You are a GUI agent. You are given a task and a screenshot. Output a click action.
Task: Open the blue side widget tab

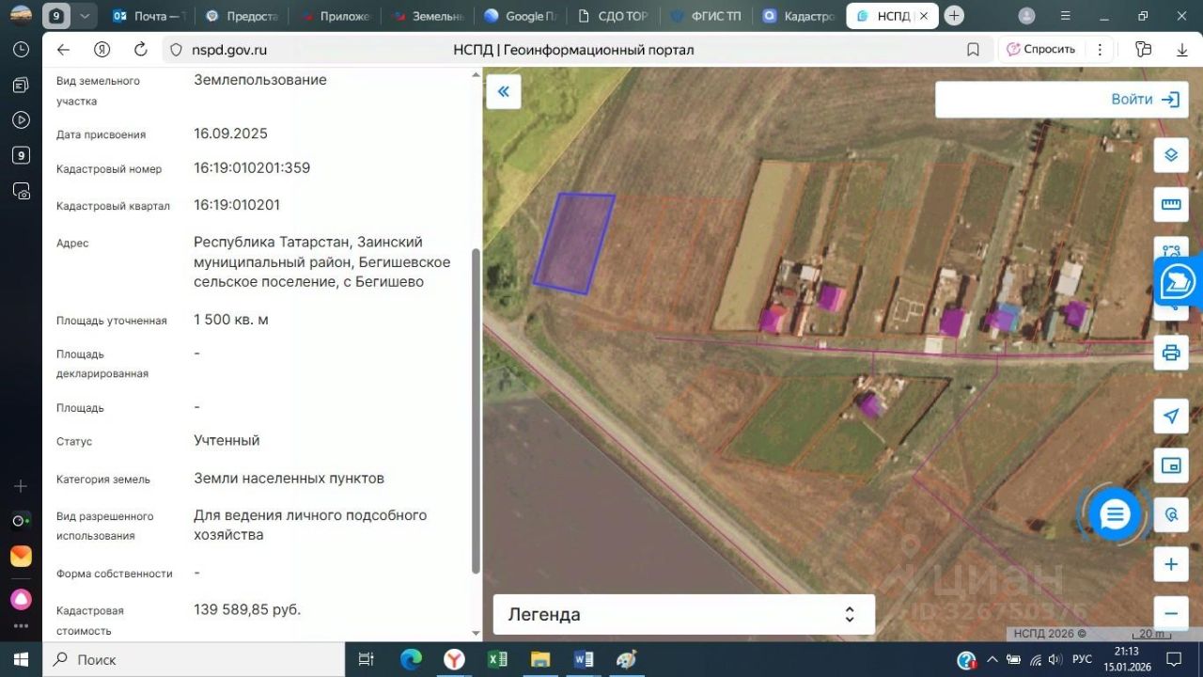[1179, 282]
